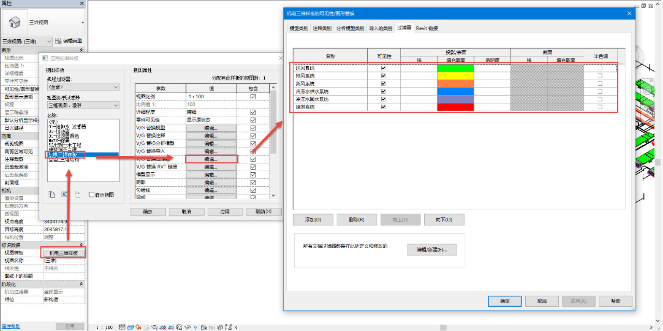Switch to the 模型类别 tab
This screenshot has height=331, width=663.
(298, 28)
